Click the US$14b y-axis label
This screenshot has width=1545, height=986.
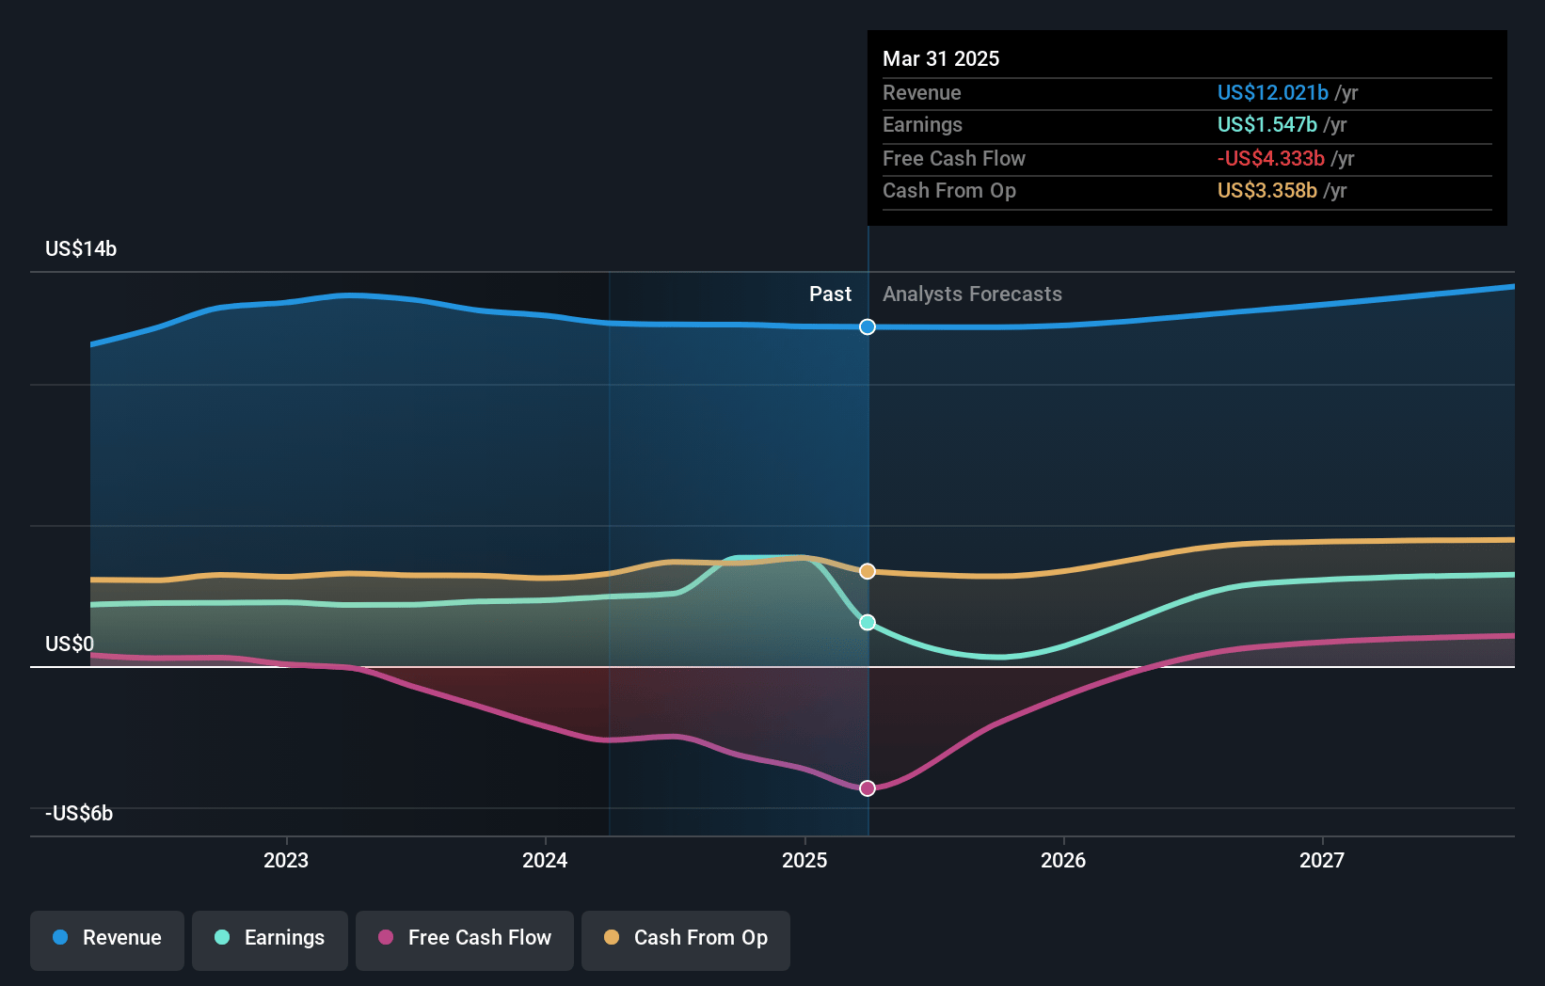[81, 248]
